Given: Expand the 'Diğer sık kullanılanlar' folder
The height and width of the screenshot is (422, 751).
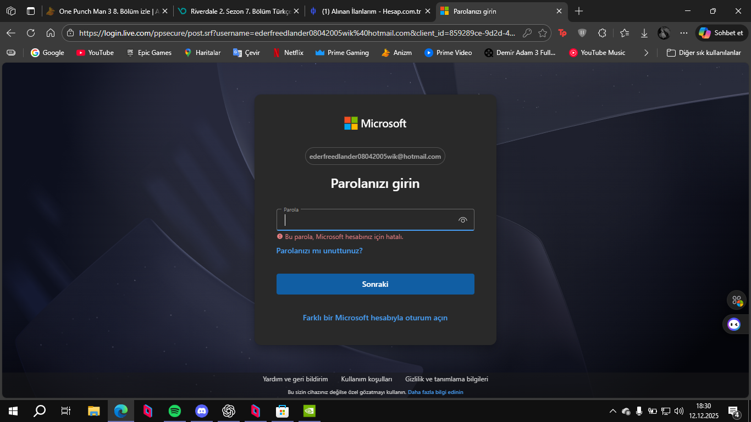Looking at the screenshot, I should click(704, 53).
